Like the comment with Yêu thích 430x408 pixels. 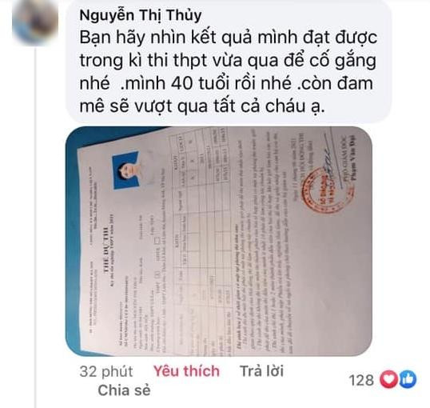(186, 371)
